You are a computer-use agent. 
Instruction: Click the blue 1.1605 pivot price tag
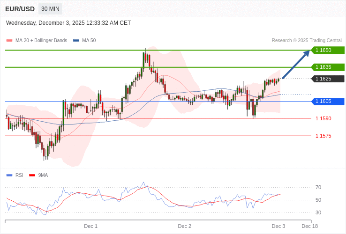(x=328, y=102)
